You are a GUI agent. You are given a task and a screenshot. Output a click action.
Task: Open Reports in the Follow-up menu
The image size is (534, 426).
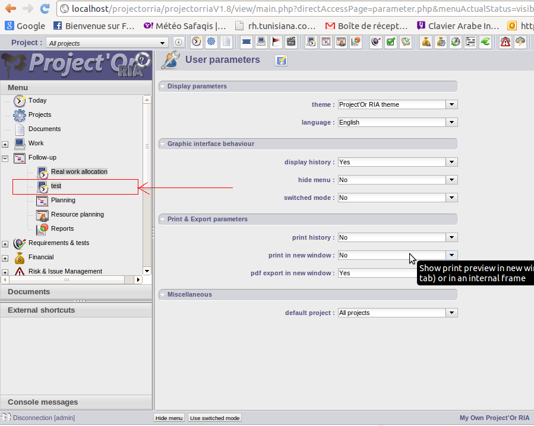click(62, 228)
